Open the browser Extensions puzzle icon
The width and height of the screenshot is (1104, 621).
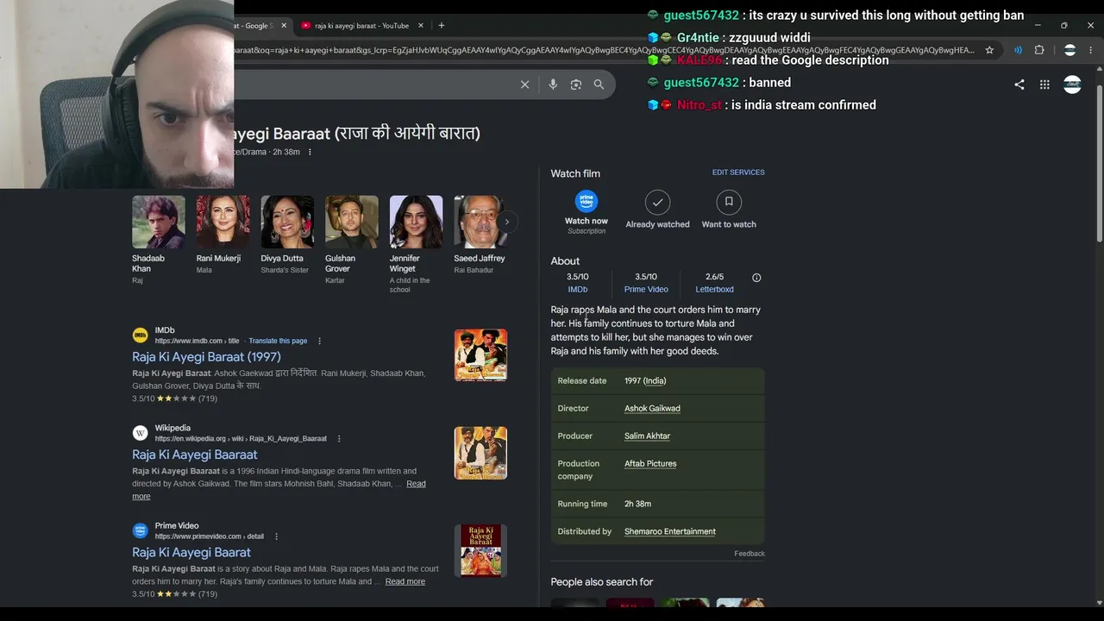1039,50
